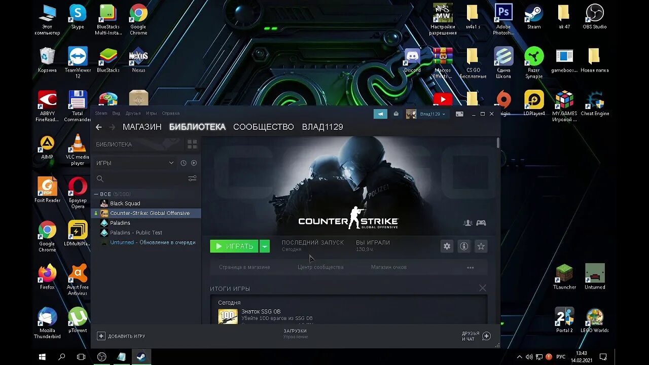Switch library to grid view icon

[192, 144]
